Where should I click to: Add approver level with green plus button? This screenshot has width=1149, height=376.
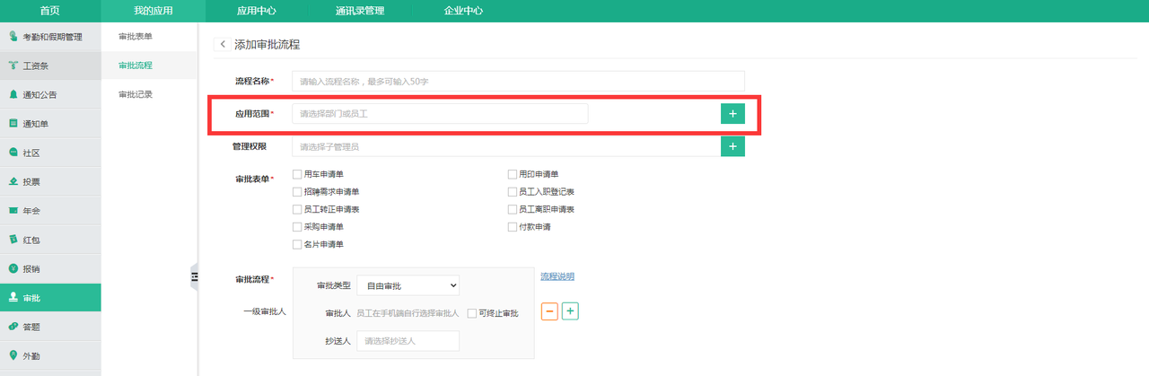(x=570, y=310)
